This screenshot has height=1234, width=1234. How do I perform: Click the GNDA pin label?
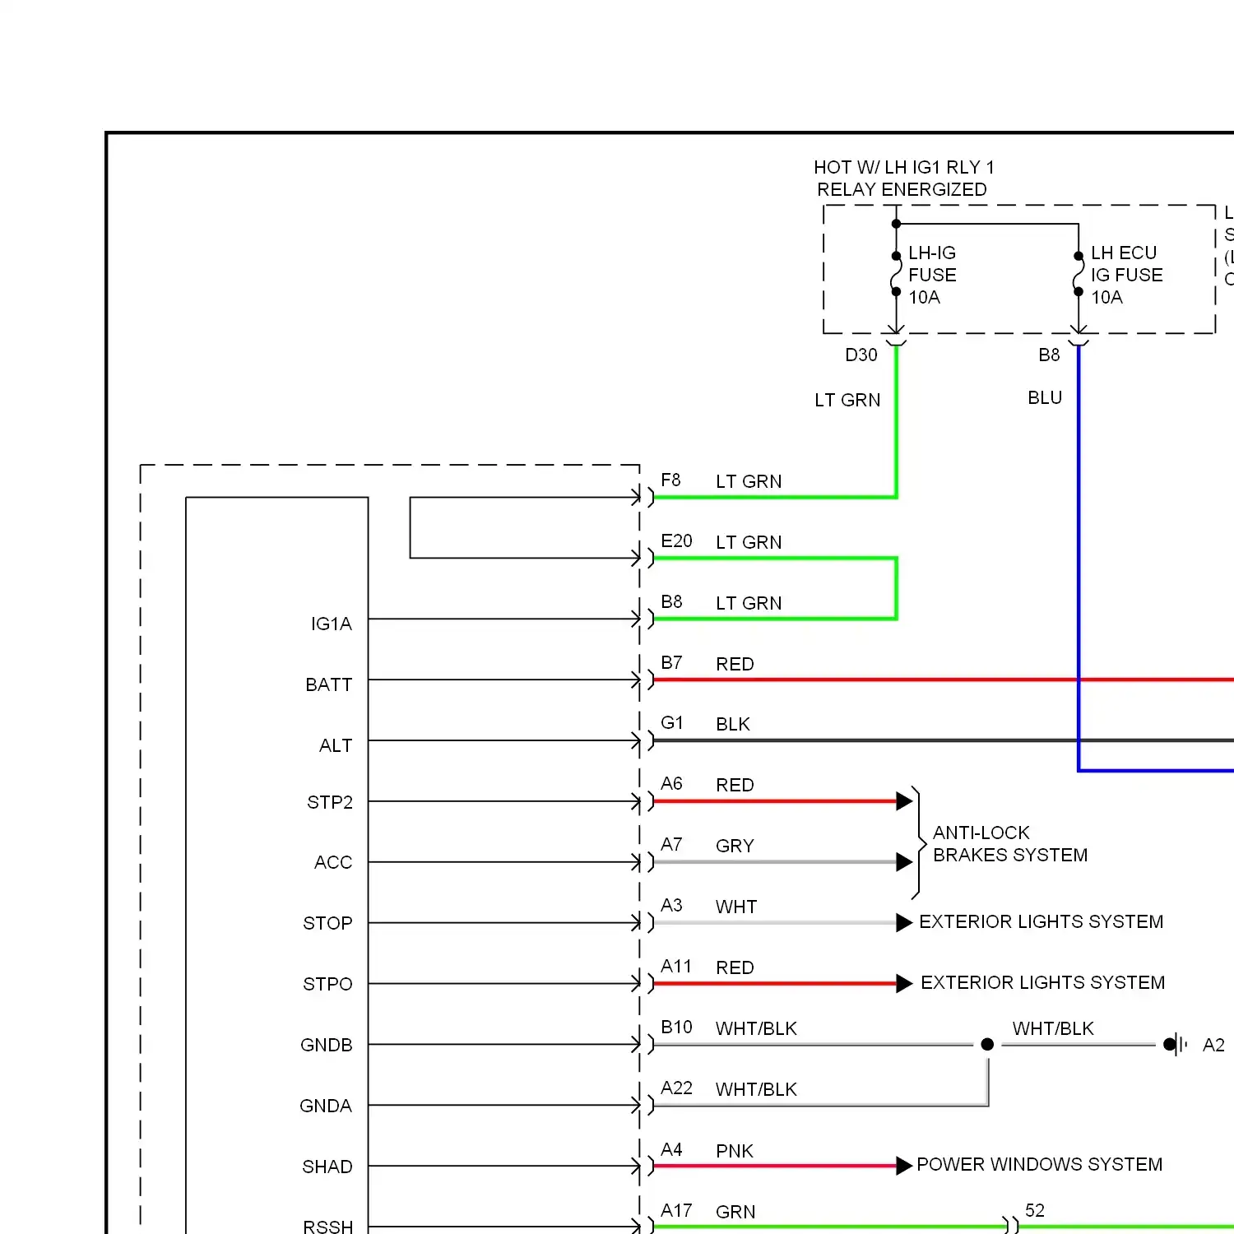pyautogui.click(x=326, y=1106)
